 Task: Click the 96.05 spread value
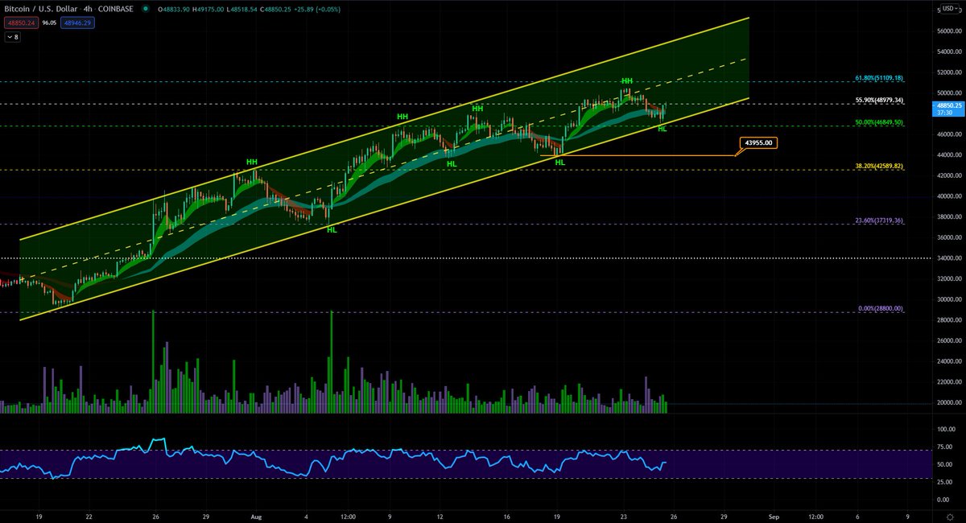point(48,23)
